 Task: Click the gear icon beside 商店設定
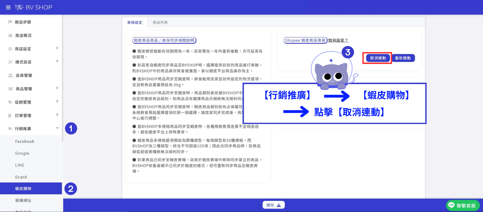coord(10,49)
